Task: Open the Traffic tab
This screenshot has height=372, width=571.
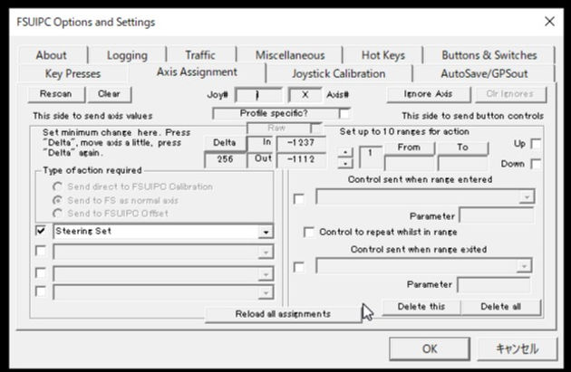Action: 200,55
